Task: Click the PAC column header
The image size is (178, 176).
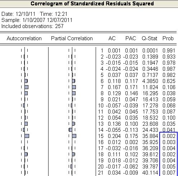Action: tap(131, 38)
